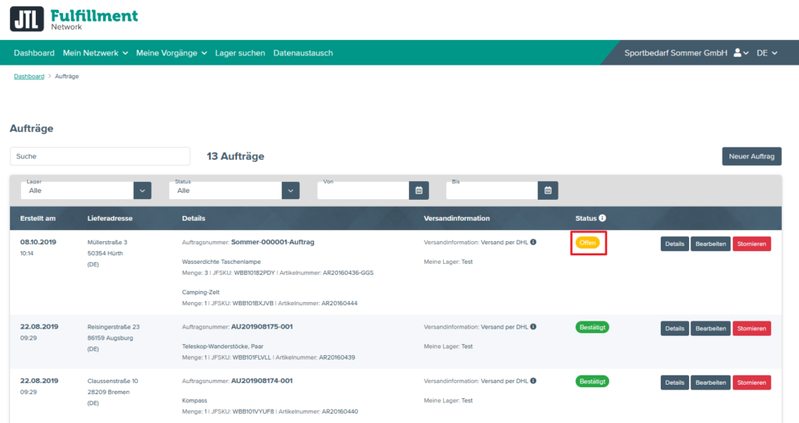Click the Erstellt am column header
The height and width of the screenshot is (423, 799).
pos(37,218)
